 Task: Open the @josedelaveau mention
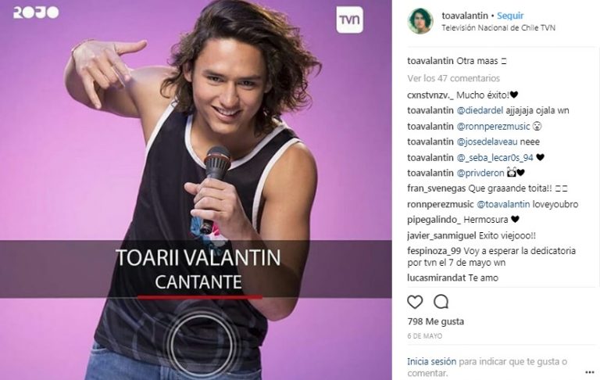coord(487,142)
